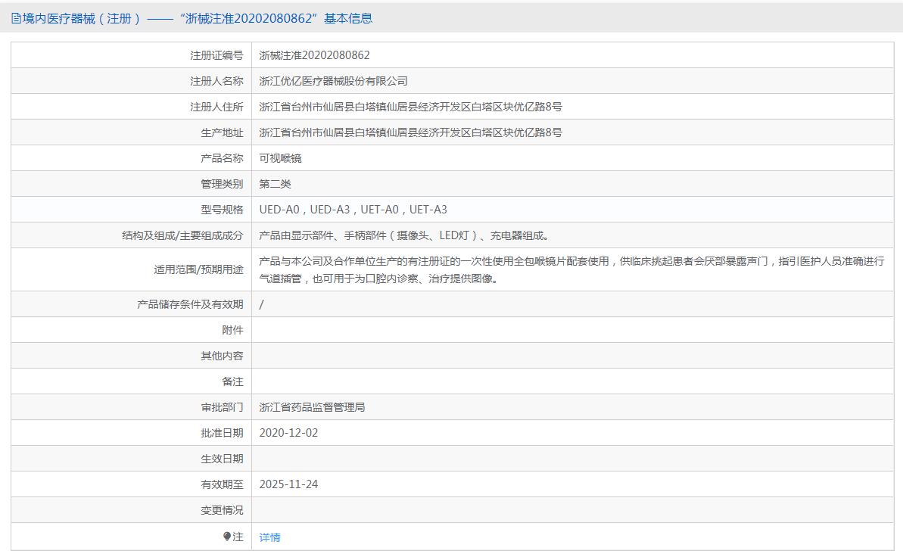
Task: Click the 适用范围/预期用途 label
Action: click(198, 269)
